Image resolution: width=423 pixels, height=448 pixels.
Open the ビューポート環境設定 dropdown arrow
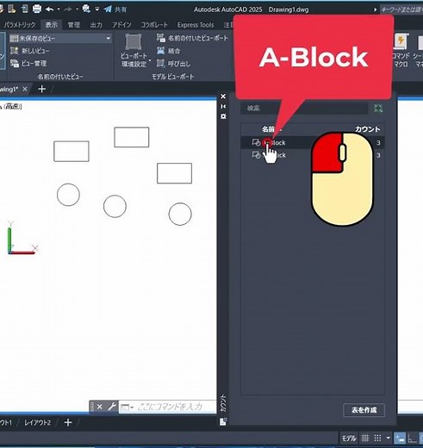pos(150,60)
